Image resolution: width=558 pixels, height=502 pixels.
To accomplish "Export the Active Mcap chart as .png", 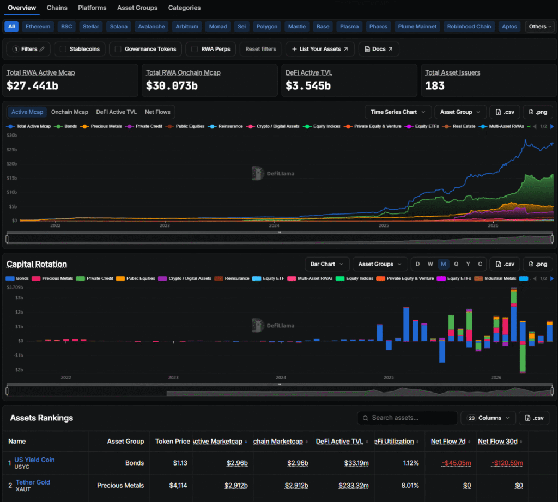I will [537, 112].
